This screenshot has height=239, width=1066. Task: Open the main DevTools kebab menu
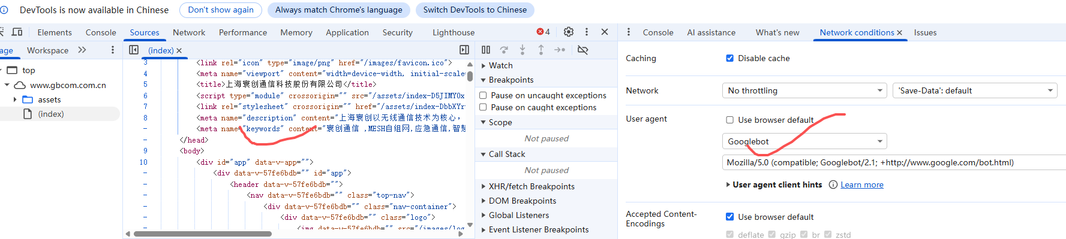[x=587, y=32]
